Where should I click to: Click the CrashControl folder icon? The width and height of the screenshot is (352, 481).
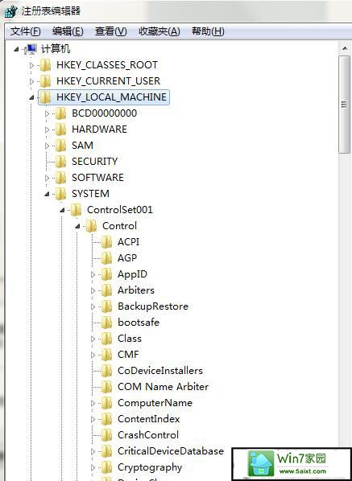106,435
